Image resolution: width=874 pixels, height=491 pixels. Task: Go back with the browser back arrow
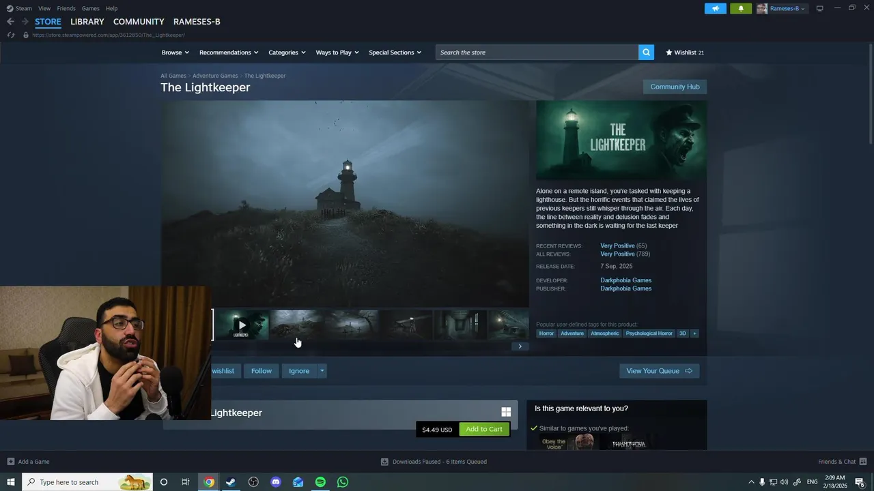pos(10,22)
